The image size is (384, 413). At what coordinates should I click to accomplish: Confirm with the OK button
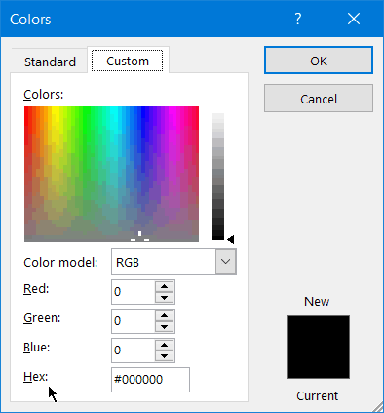point(319,61)
